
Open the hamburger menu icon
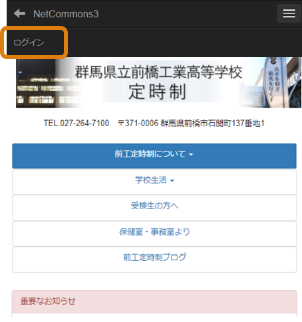289,13
